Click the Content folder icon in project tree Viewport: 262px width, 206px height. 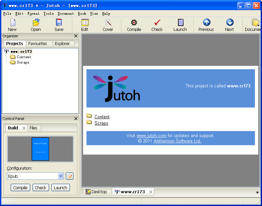point(13,57)
